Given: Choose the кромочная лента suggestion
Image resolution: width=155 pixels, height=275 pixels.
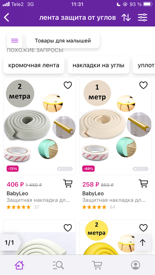Looking at the screenshot, I should [34, 65].
